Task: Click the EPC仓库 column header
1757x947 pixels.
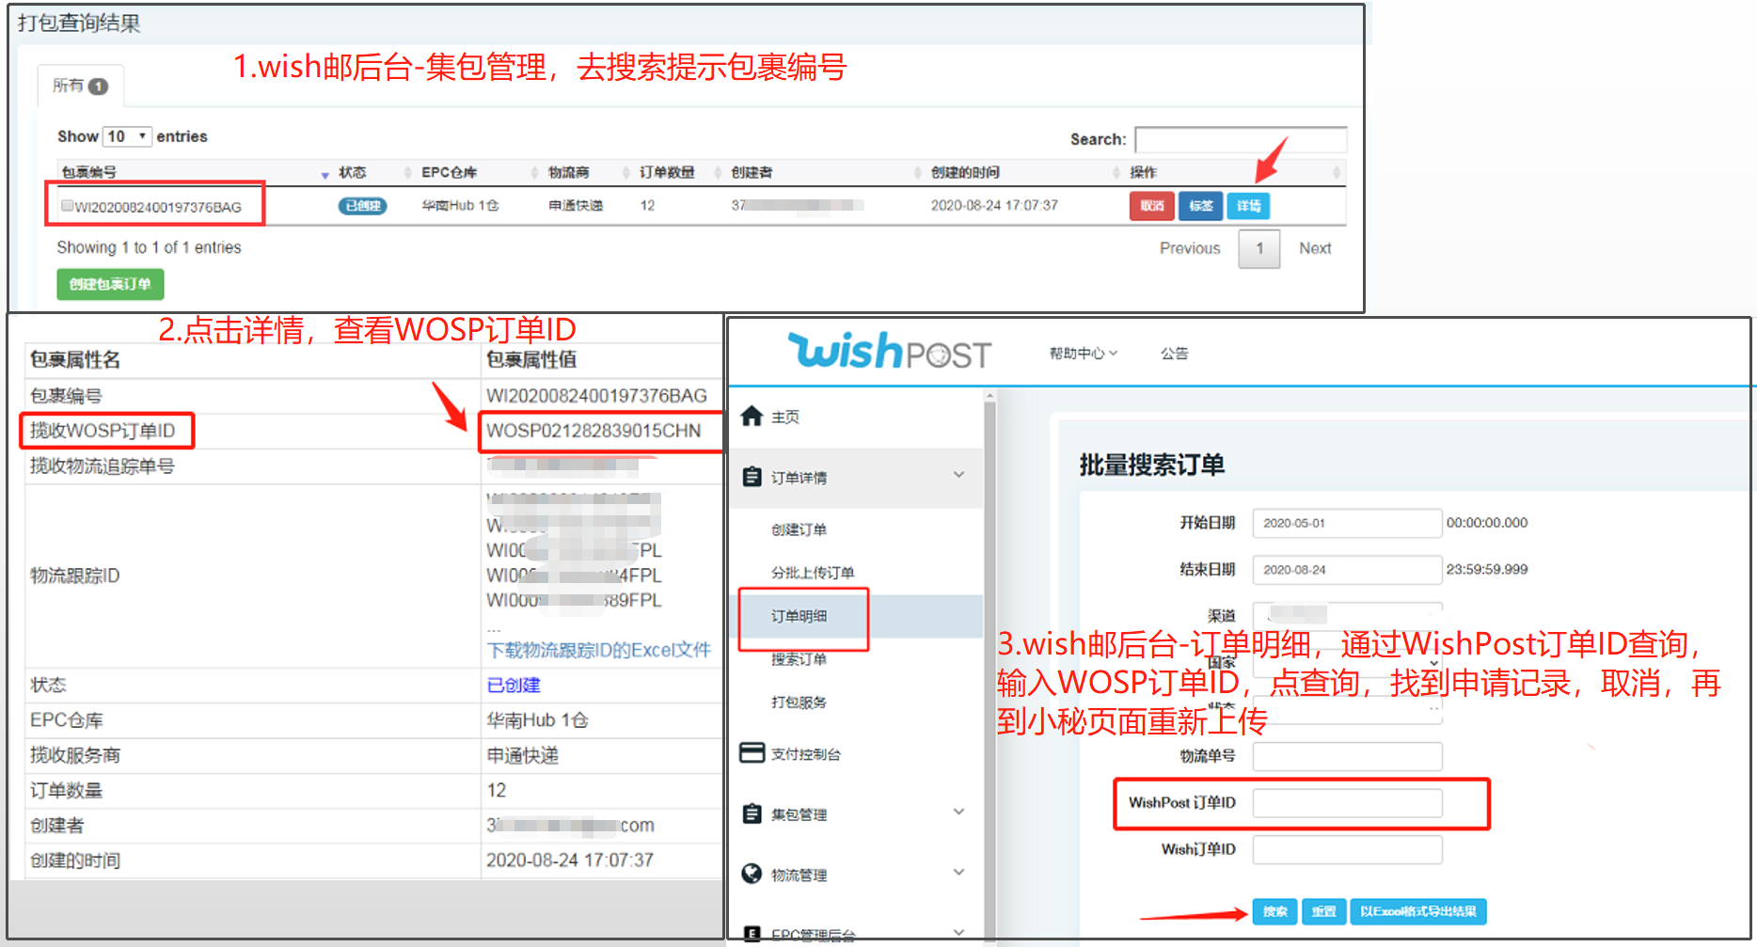Action: click(449, 172)
